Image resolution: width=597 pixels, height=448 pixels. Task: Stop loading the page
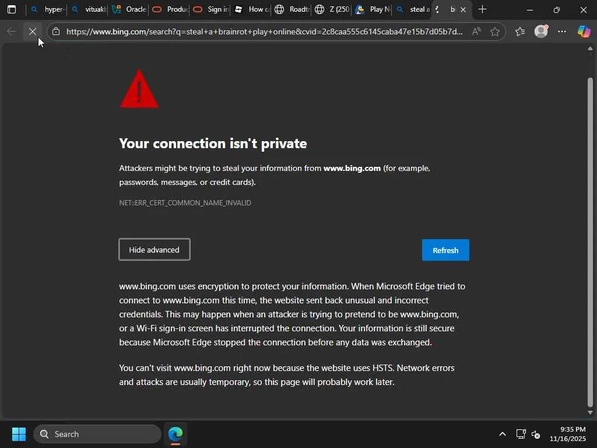pyautogui.click(x=33, y=32)
